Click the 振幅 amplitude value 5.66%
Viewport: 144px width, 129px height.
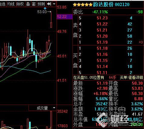point(102,99)
